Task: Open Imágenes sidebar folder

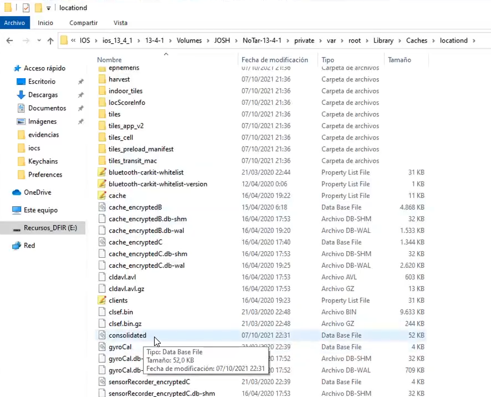Action: 42,121
